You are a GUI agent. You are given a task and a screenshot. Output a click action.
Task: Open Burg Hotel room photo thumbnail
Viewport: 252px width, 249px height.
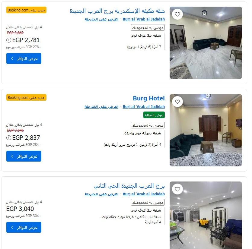coord(206,130)
